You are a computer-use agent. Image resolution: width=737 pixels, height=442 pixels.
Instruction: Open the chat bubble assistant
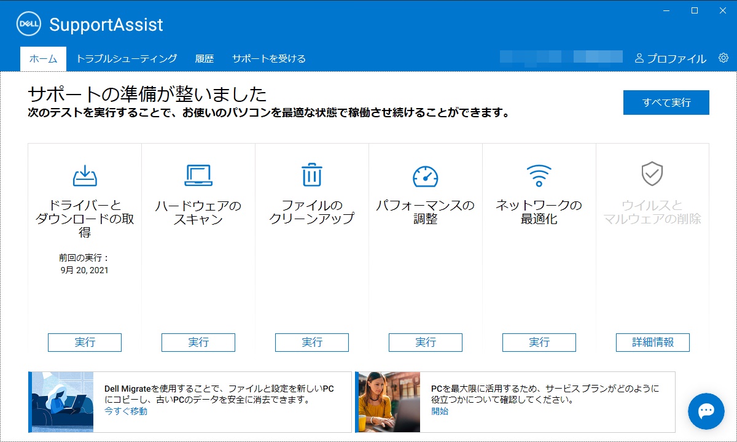point(706,411)
